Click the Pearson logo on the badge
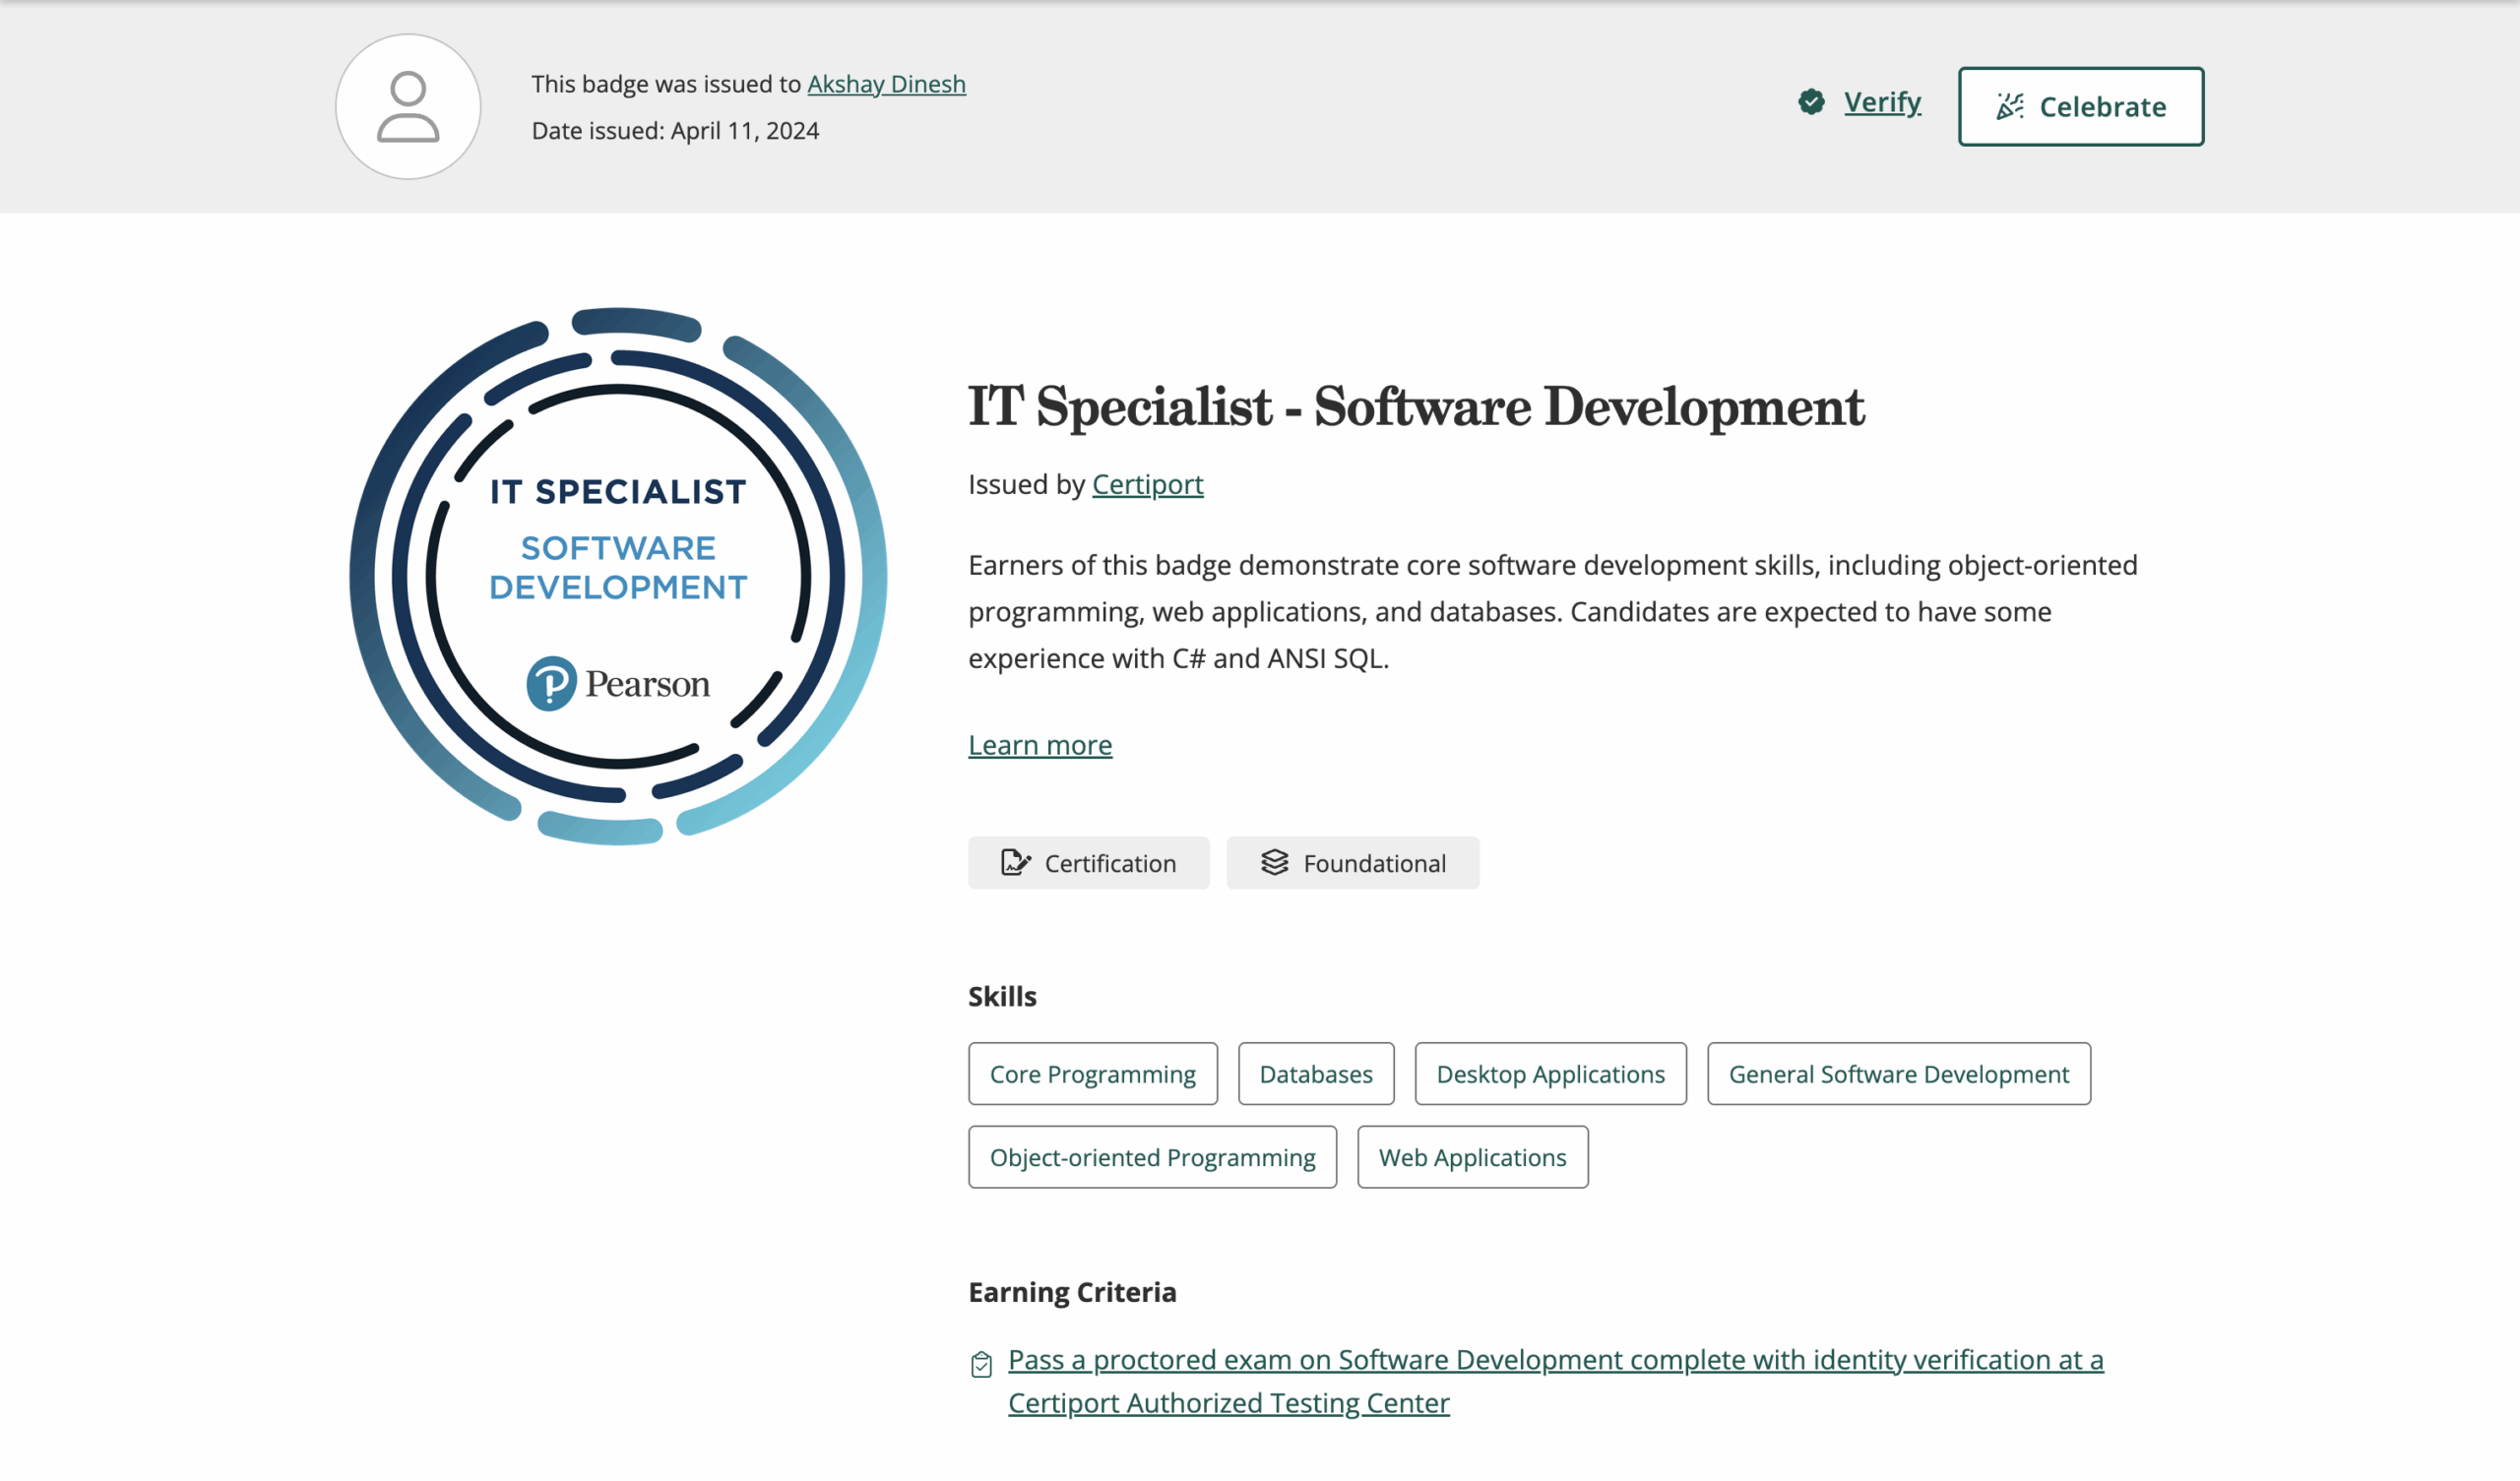Image resolution: width=2520 pixels, height=1481 pixels. (618, 684)
